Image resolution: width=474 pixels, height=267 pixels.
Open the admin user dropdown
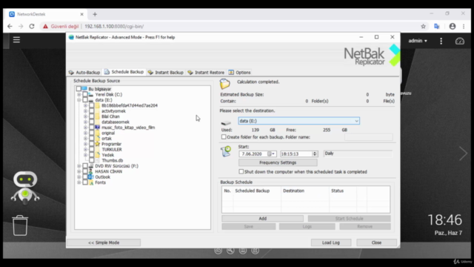coord(418,41)
